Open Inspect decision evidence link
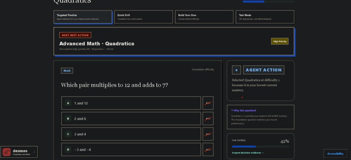Viewport: 351px width, 160px height. click(x=248, y=153)
